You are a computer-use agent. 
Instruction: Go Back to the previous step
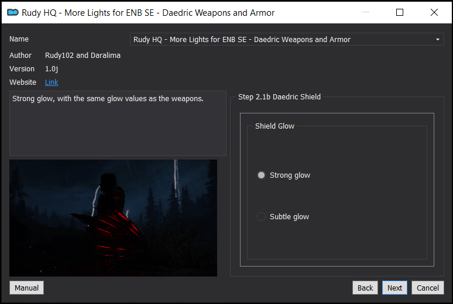click(x=365, y=288)
